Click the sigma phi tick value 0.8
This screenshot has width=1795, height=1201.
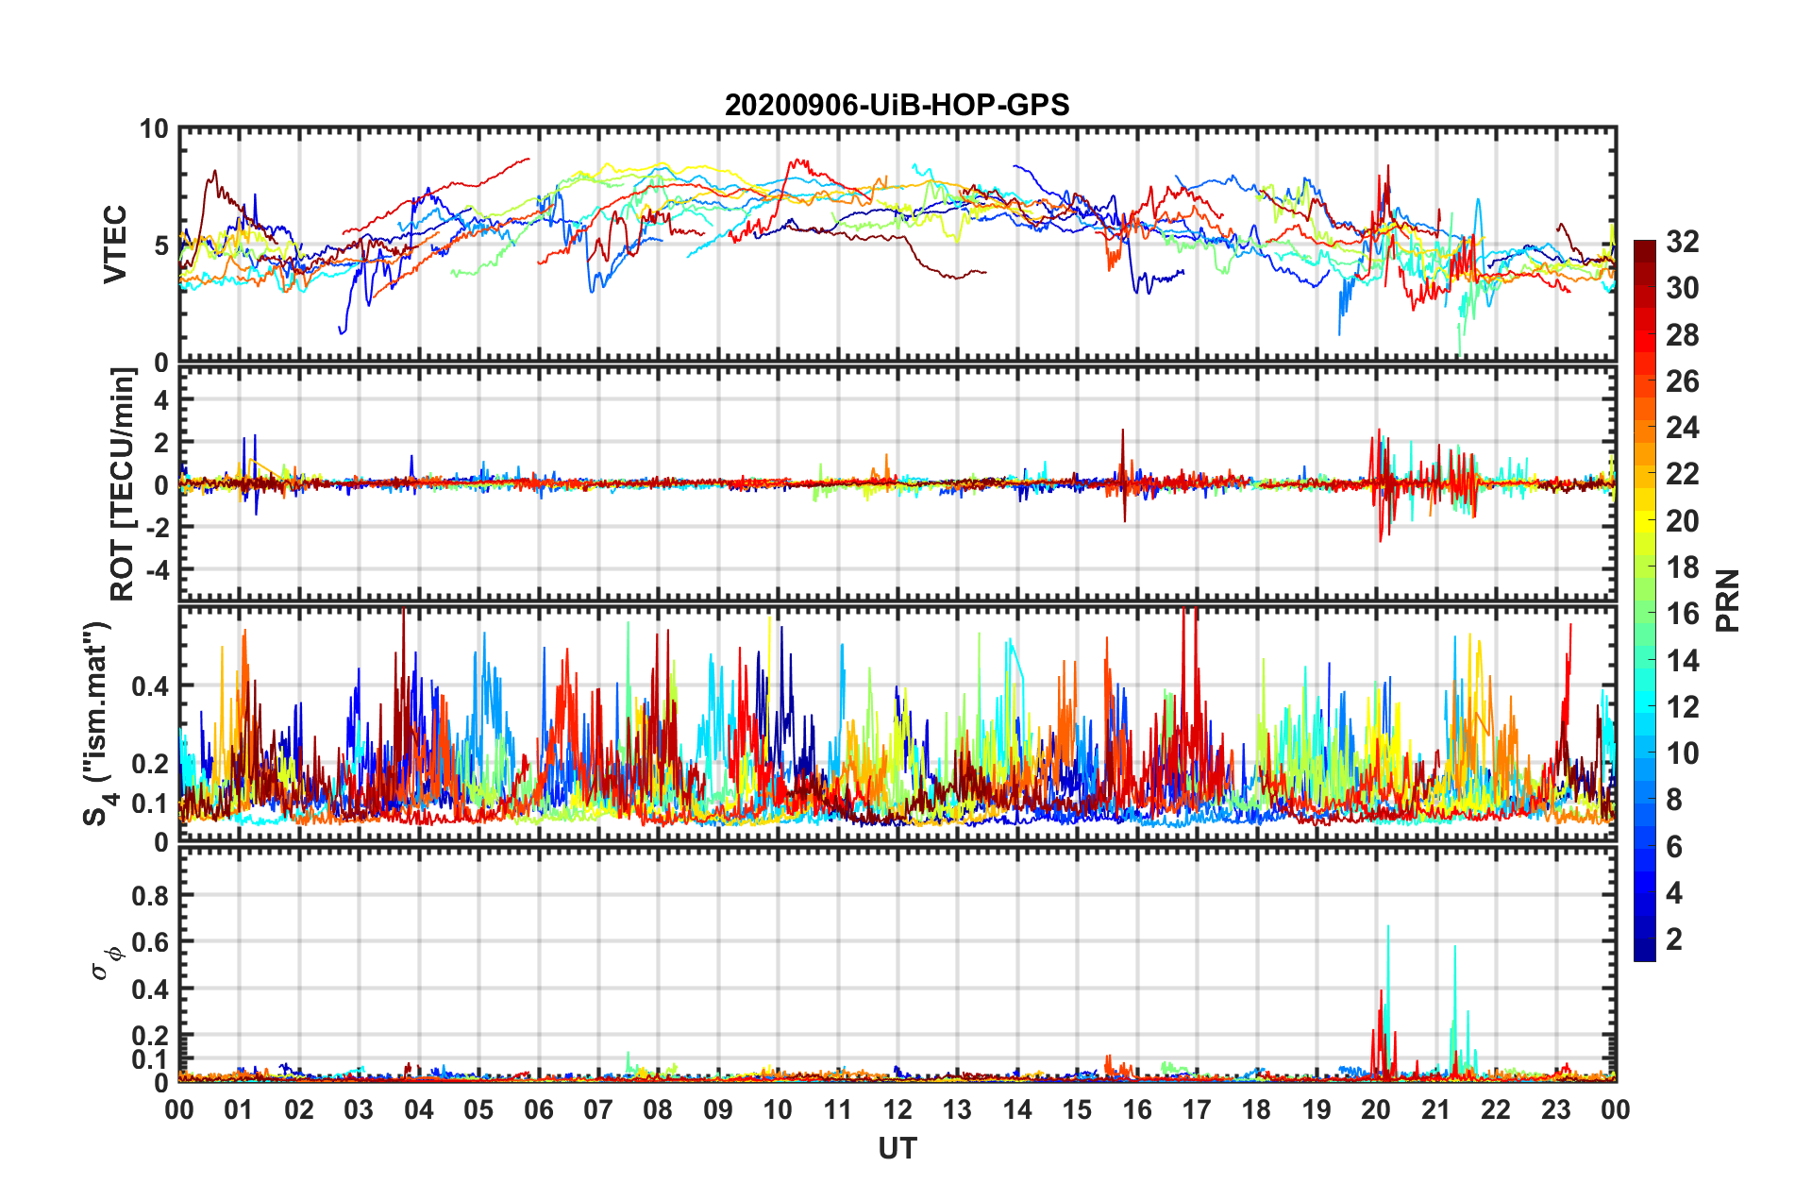pos(150,896)
